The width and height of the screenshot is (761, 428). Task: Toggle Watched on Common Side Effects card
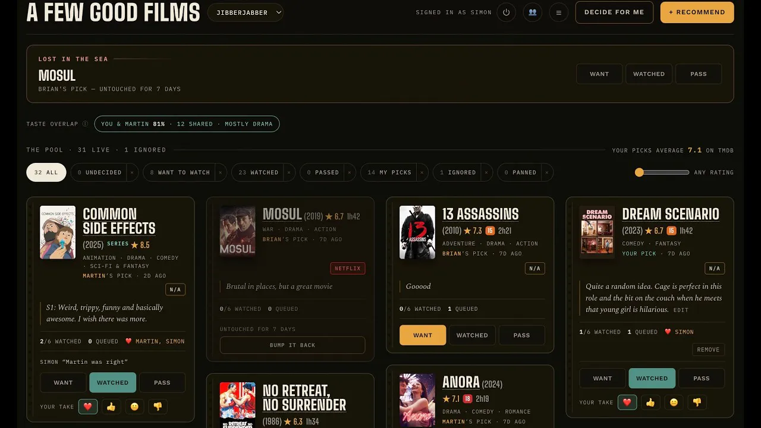coord(113,383)
